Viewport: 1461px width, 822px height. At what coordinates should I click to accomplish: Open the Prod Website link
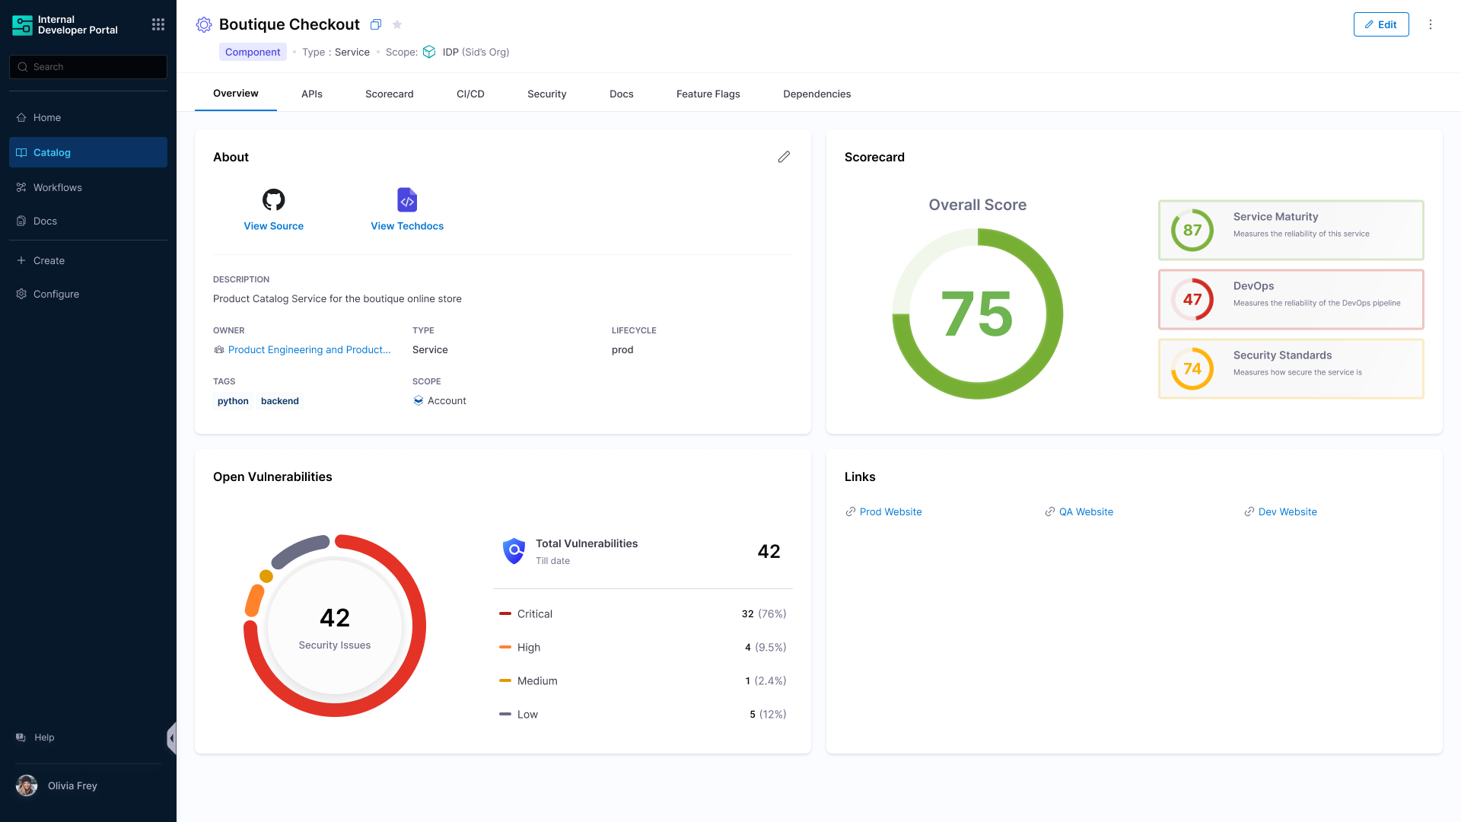coord(890,511)
